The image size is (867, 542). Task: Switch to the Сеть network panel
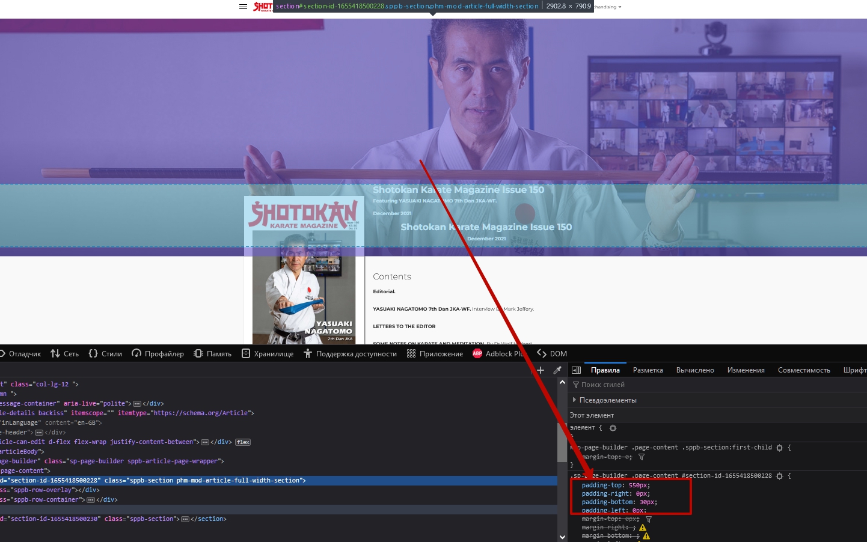click(65, 354)
